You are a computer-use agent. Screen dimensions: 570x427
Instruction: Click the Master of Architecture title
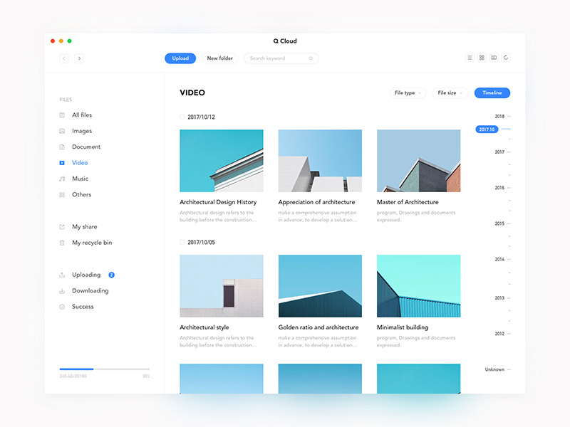[408, 202]
